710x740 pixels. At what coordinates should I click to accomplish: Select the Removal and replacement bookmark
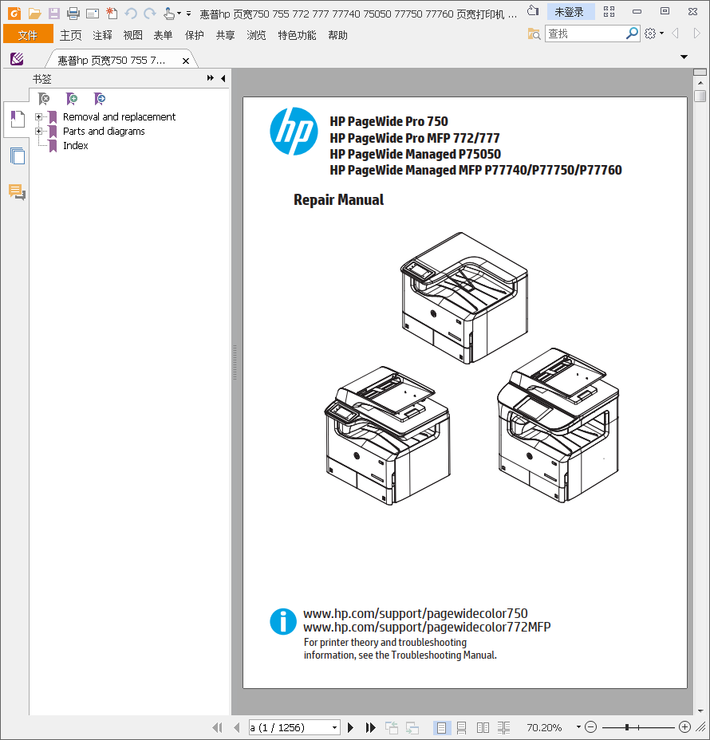(x=119, y=117)
